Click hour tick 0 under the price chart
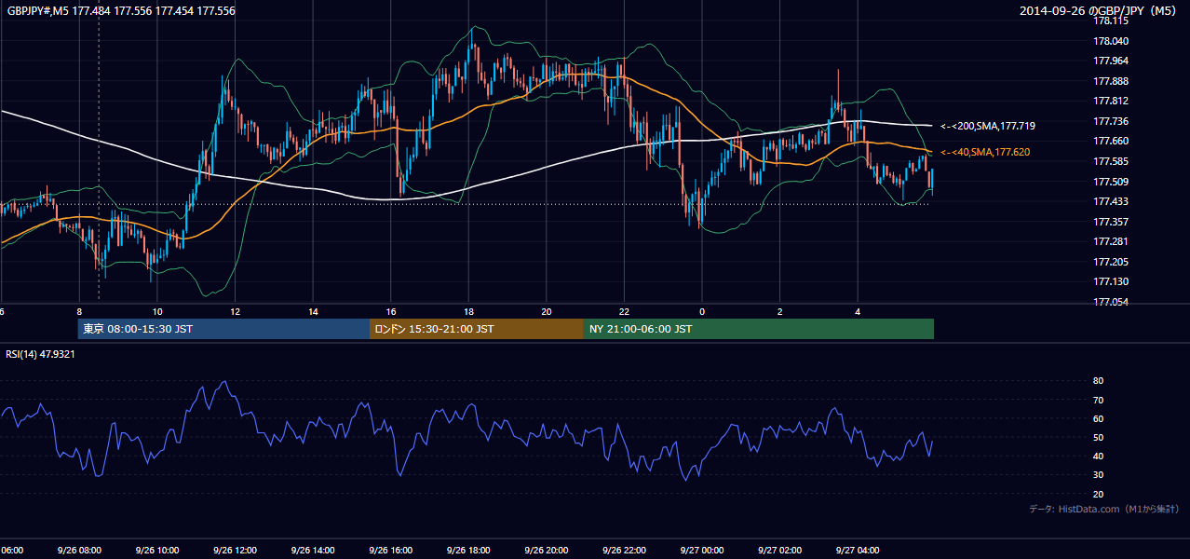Image resolution: width=1190 pixels, height=559 pixels. [x=702, y=312]
